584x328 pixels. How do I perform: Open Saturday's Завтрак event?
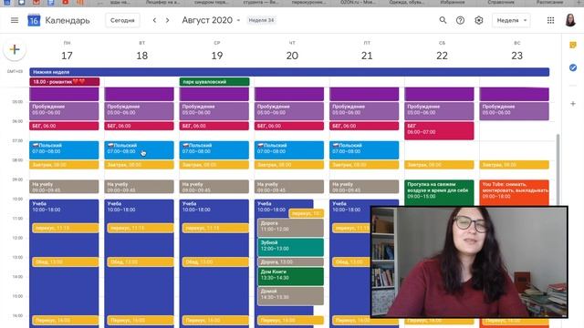(439, 165)
